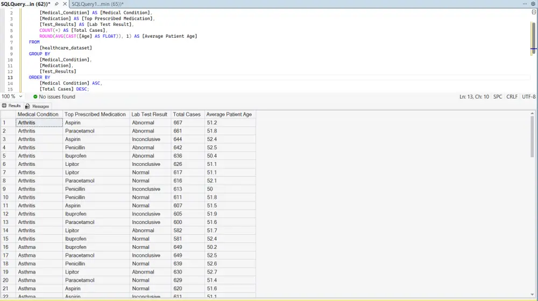Show the Results tab
This screenshot has height=301, width=538.
point(11,106)
